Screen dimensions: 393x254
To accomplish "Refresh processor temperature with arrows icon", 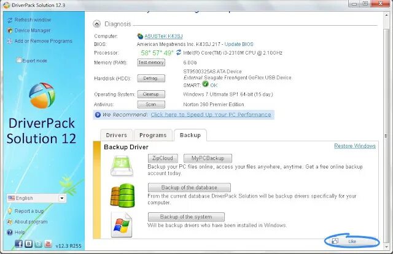I will coord(179,52).
